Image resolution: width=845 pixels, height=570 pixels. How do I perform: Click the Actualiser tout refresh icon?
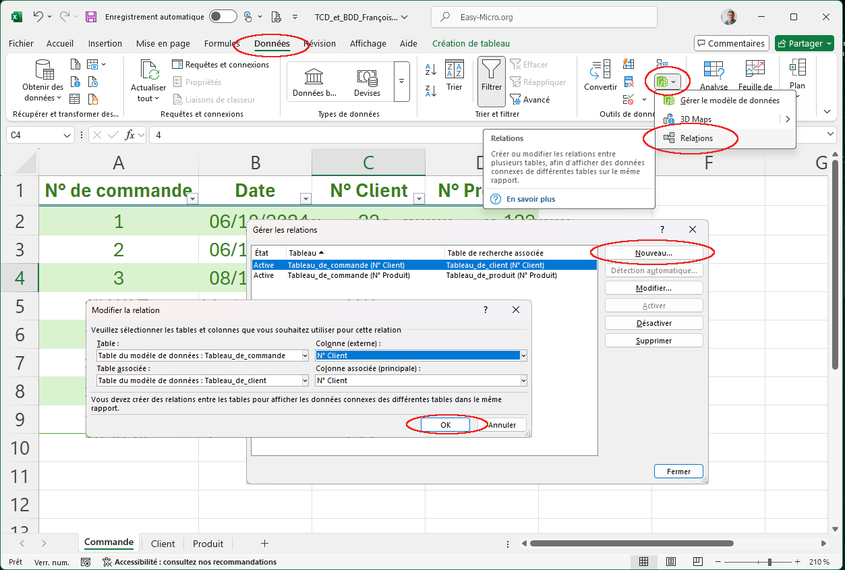(x=148, y=70)
